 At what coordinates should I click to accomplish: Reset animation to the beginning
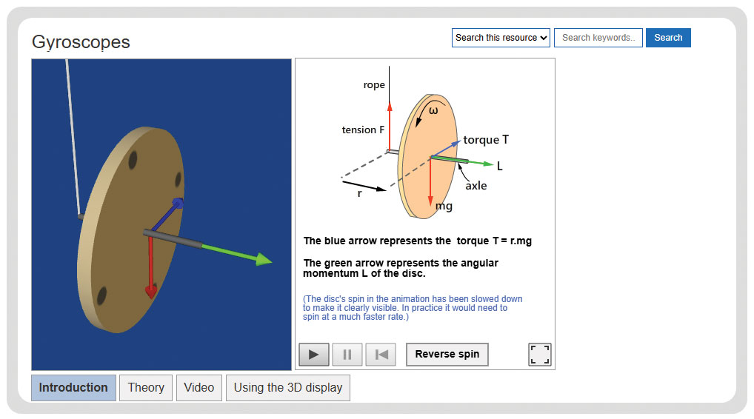(381, 355)
